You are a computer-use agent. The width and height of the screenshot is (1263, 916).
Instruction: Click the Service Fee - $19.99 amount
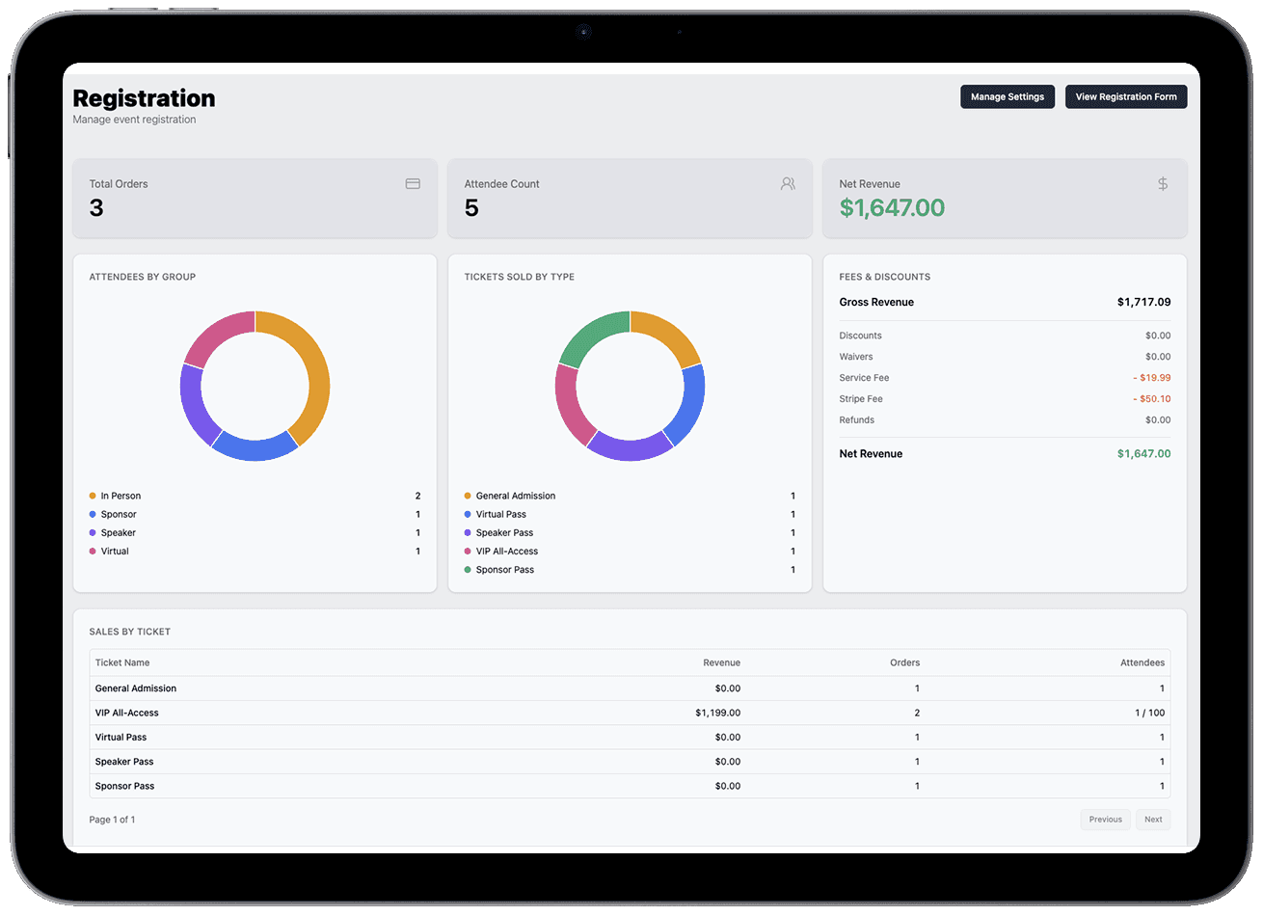coord(1152,378)
